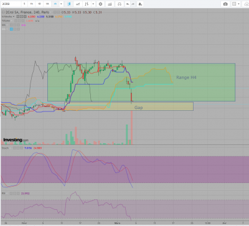Open settings for the second MA indicator
The image size is (249, 226).
(15, 29)
